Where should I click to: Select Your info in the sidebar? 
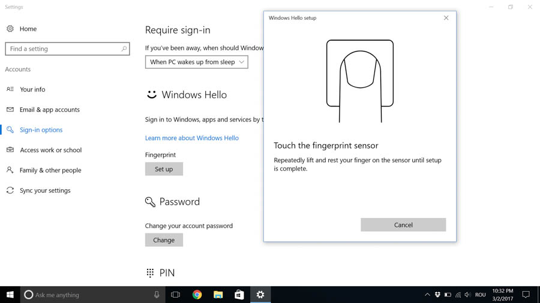point(32,89)
